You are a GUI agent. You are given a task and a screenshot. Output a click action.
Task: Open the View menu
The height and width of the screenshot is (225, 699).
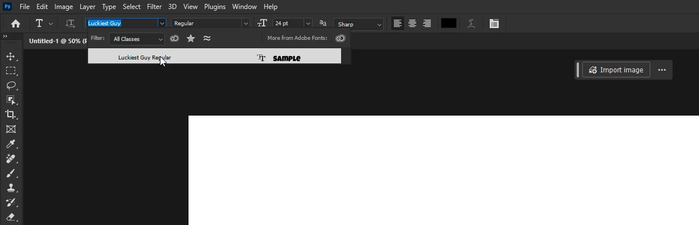point(190,7)
